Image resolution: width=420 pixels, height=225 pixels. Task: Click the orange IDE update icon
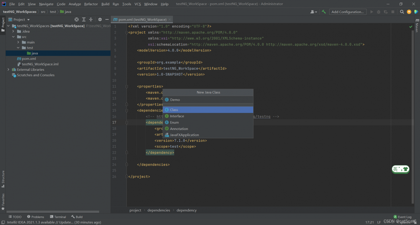tap(409, 12)
